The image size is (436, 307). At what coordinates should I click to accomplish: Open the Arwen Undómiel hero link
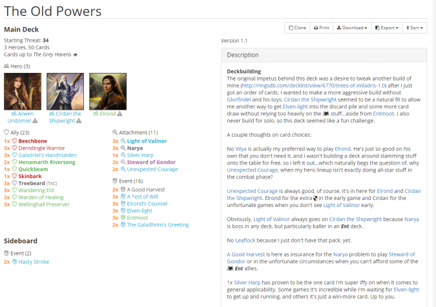[x=19, y=117]
